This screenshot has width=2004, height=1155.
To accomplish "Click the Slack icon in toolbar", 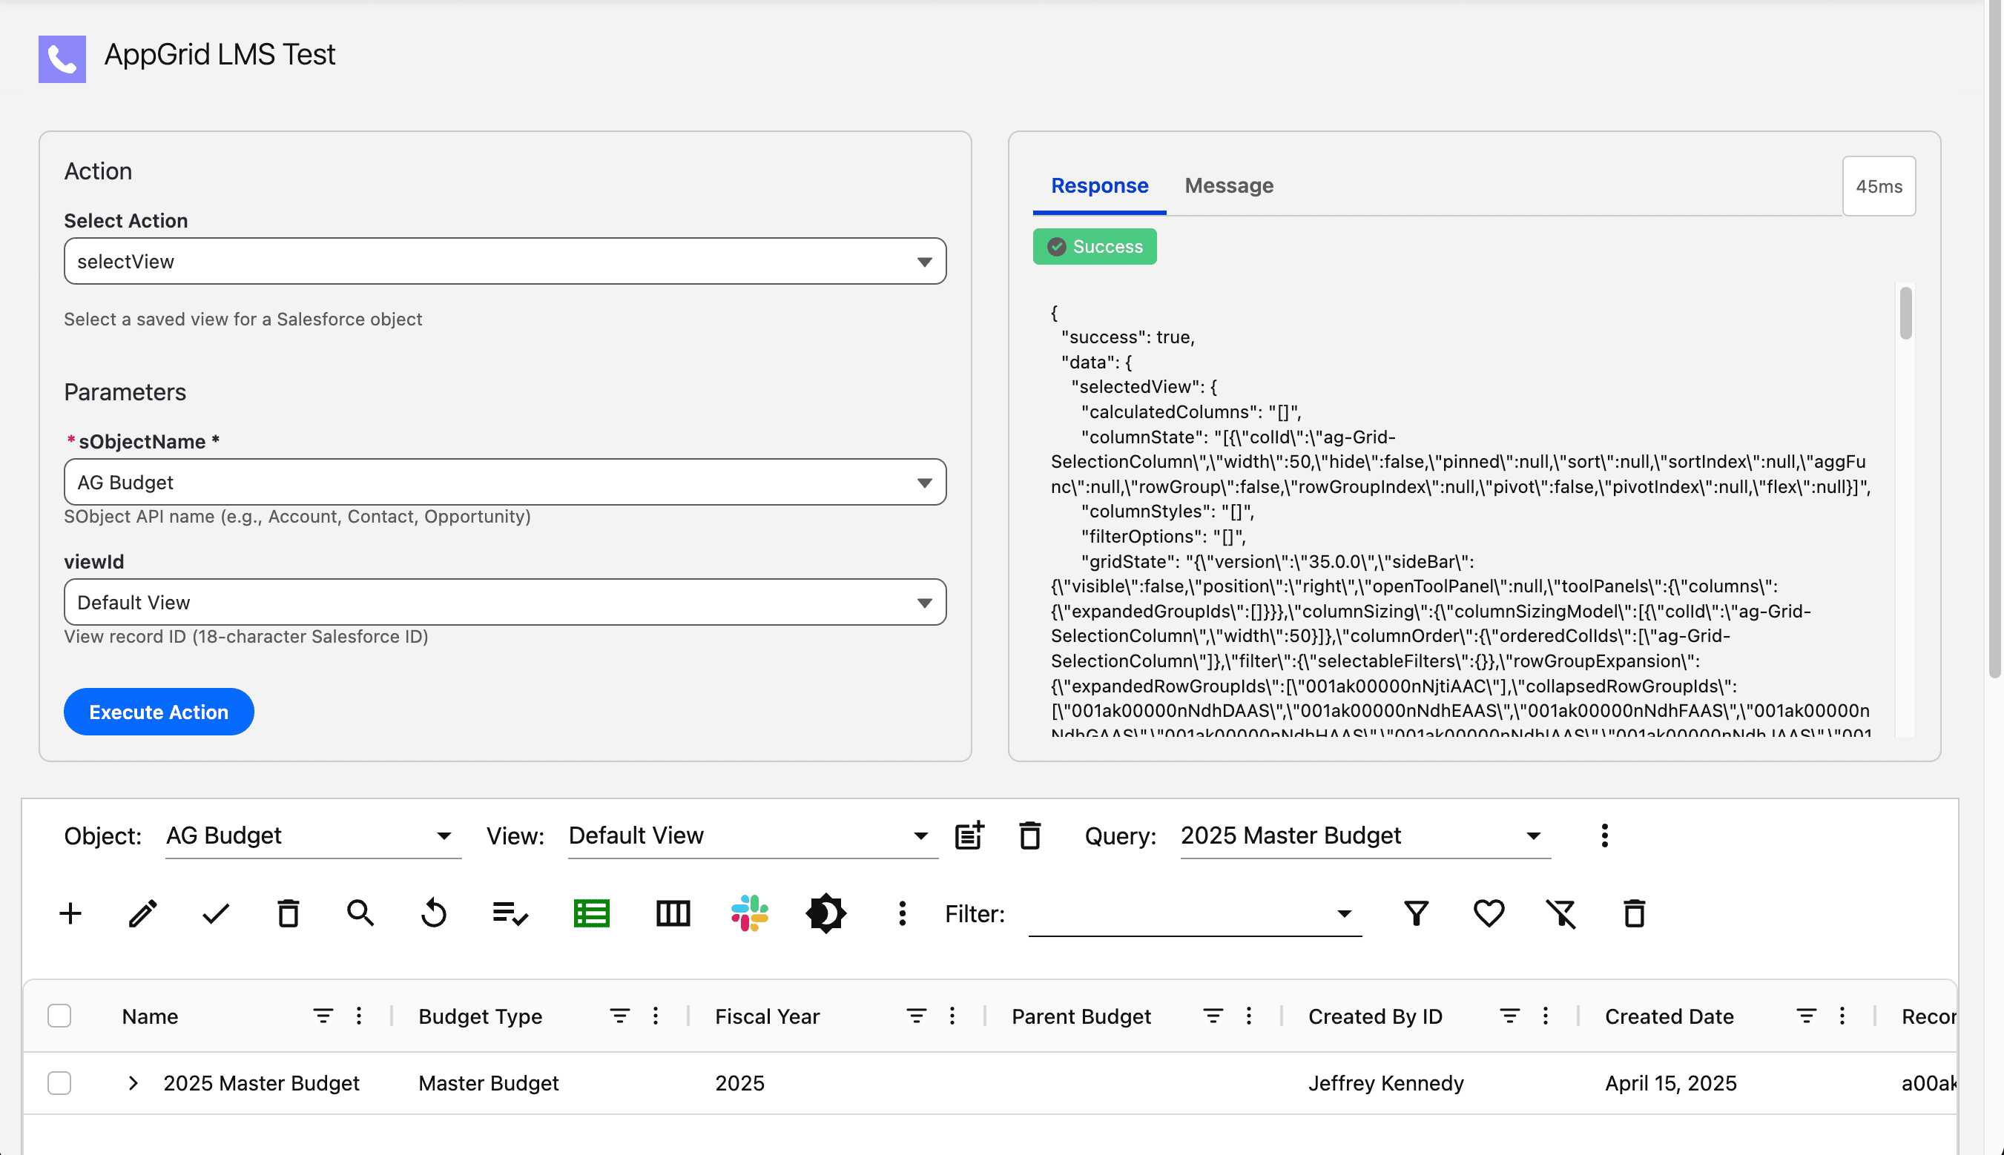I will coord(749,913).
